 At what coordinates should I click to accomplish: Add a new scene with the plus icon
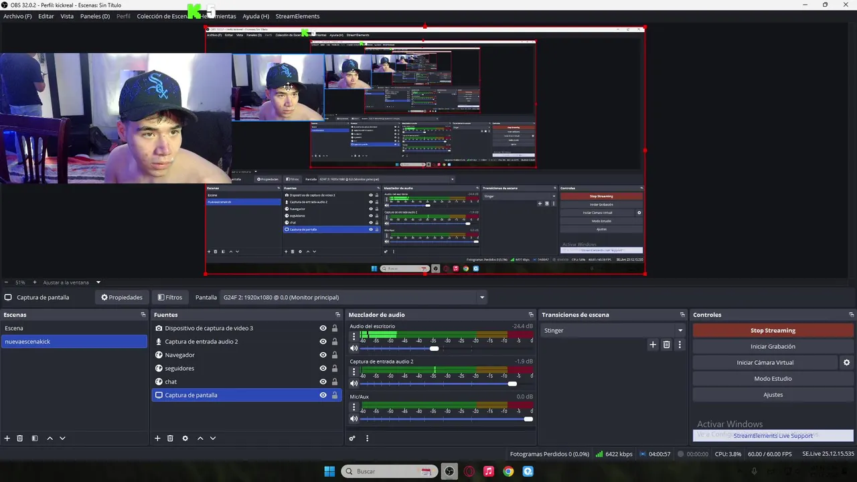point(7,438)
